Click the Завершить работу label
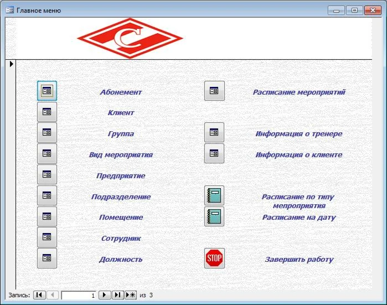Screen dimensions: 387x305 (x=299, y=260)
